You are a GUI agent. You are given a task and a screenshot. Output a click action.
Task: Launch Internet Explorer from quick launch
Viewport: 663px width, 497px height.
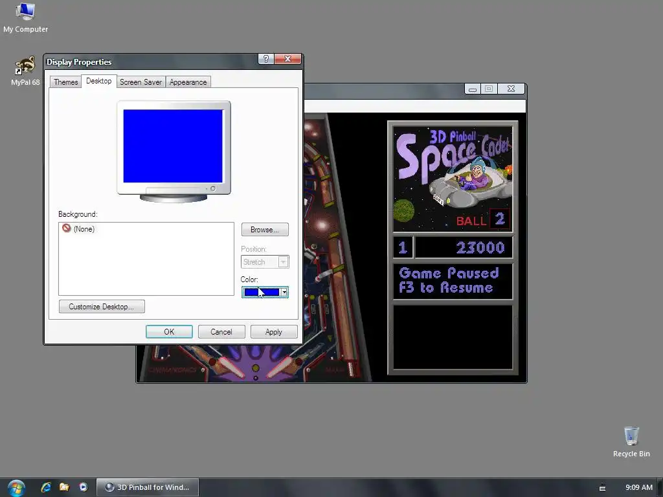[46, 487]
